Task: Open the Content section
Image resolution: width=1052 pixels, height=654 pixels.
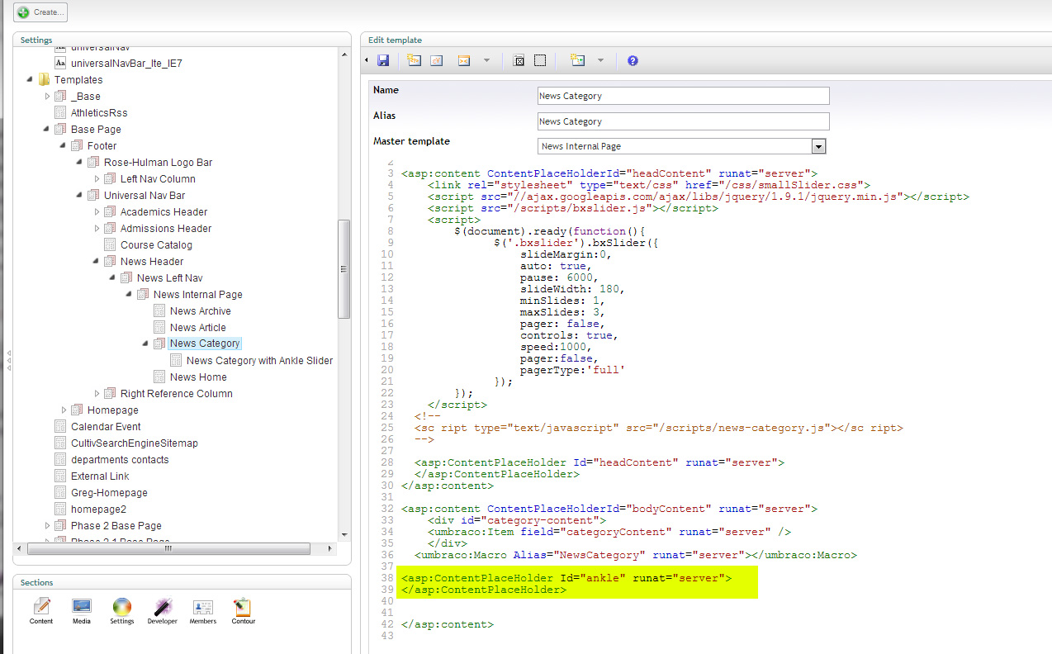Action: [x=41, y=611]
